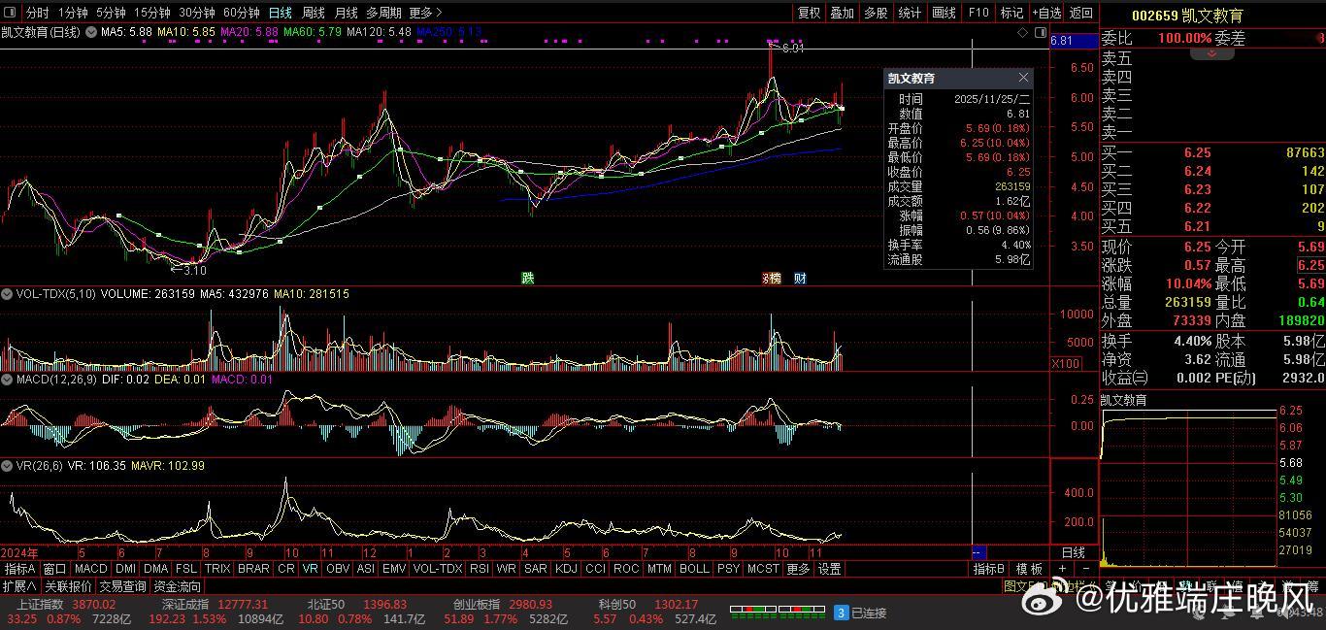The width and height of the screenshot is (1326, 630).
Task: Switch to the 周线 weekly chart period
Action: pos(313,13)
